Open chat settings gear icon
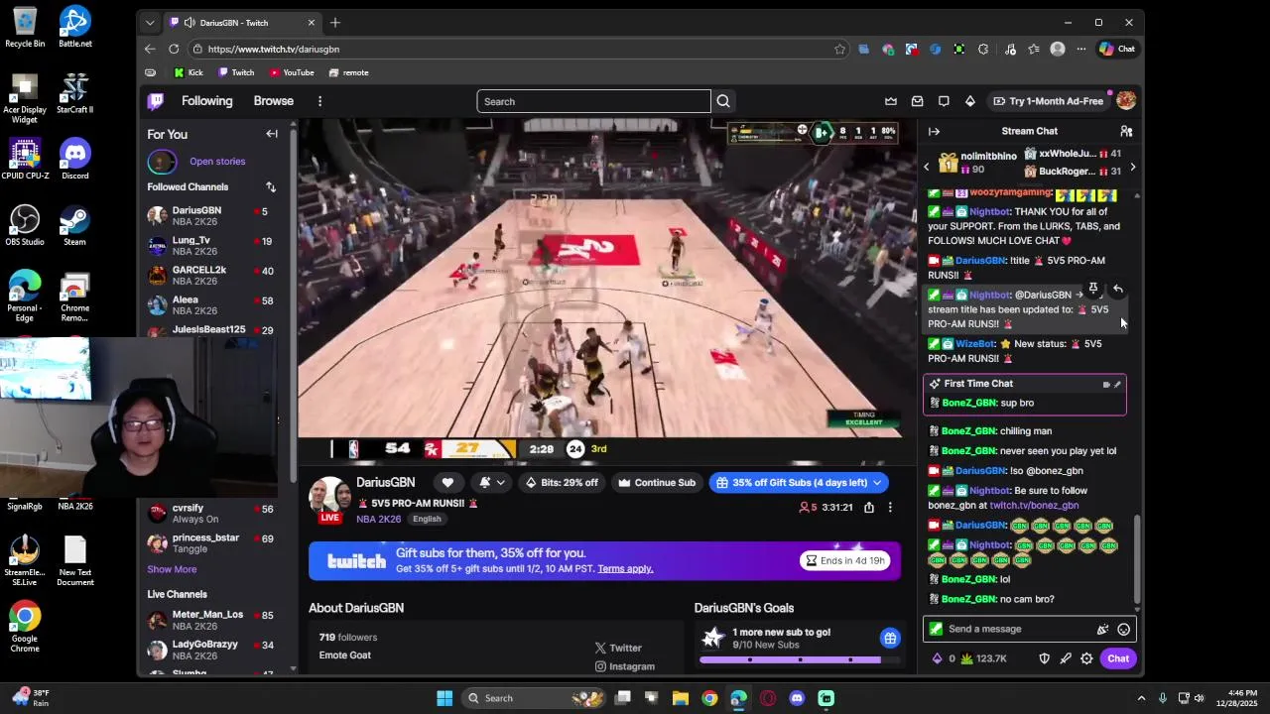The height and width of the screenshot is (714, 1270). click(1086, 658)
